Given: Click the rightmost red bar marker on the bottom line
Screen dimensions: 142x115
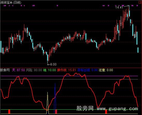Looking at the screenshot, I should click(106, 112).
